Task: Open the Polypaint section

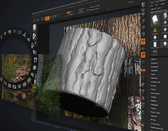Action: (x=154, y=116)
